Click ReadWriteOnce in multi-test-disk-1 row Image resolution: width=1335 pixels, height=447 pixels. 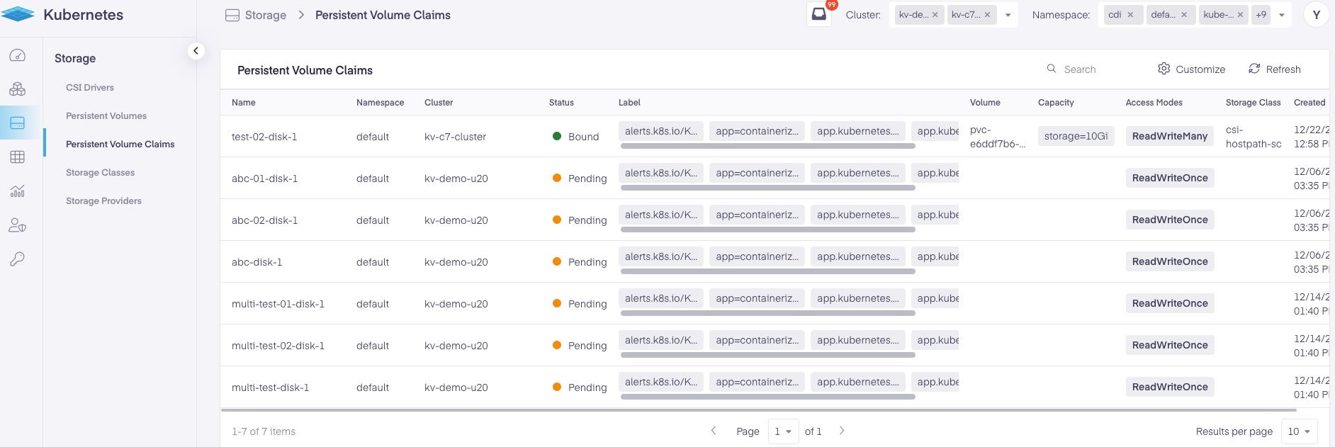1170,387
